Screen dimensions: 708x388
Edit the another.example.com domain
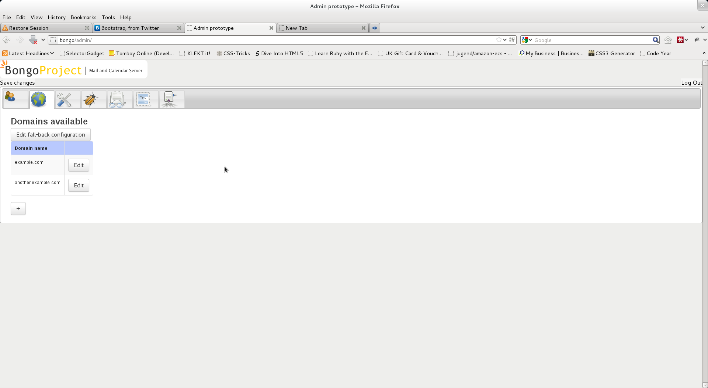[79, 186]
